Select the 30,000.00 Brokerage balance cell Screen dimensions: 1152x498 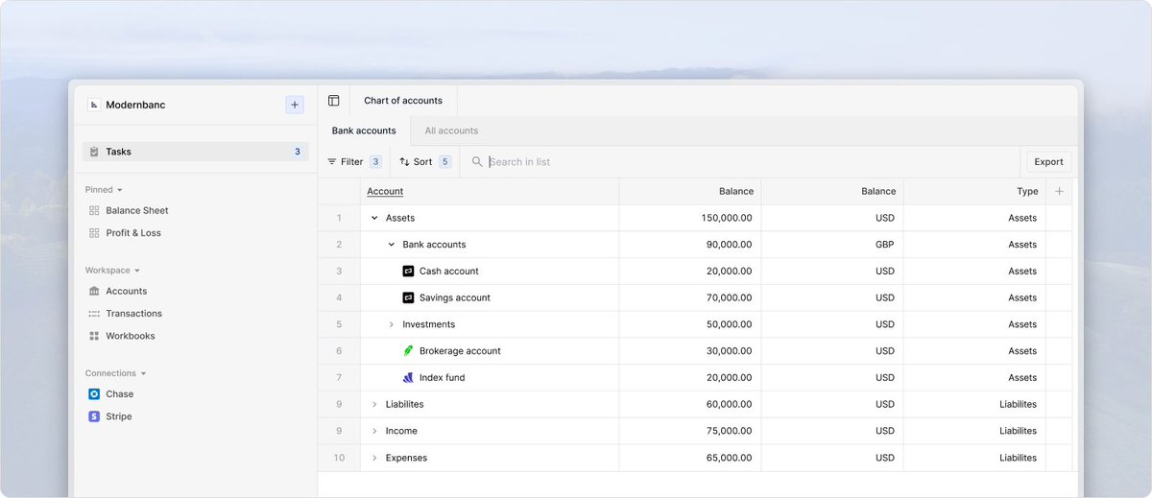pyautogui.click(x=690, y=351)
